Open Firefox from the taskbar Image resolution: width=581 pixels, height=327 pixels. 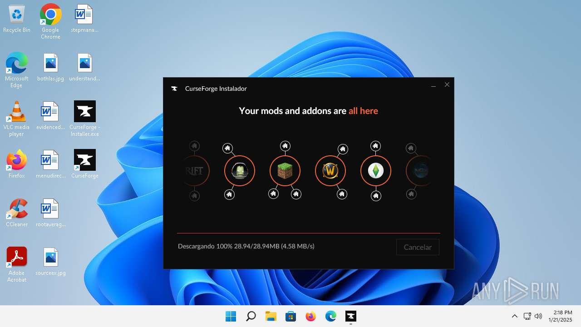pos(311,316)
